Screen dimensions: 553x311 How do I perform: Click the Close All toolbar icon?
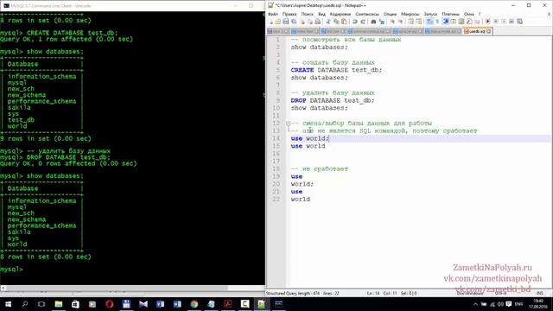pos(309,22)
